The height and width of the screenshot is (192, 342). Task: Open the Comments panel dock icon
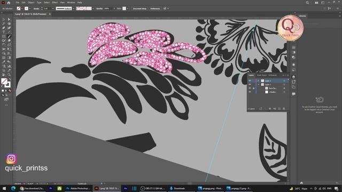coord(293,94)
